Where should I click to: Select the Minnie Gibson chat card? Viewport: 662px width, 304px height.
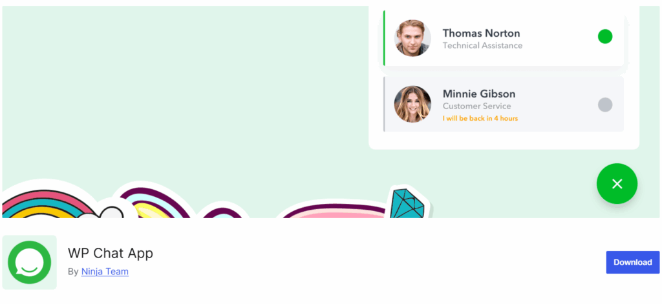(x=504, y=104)
